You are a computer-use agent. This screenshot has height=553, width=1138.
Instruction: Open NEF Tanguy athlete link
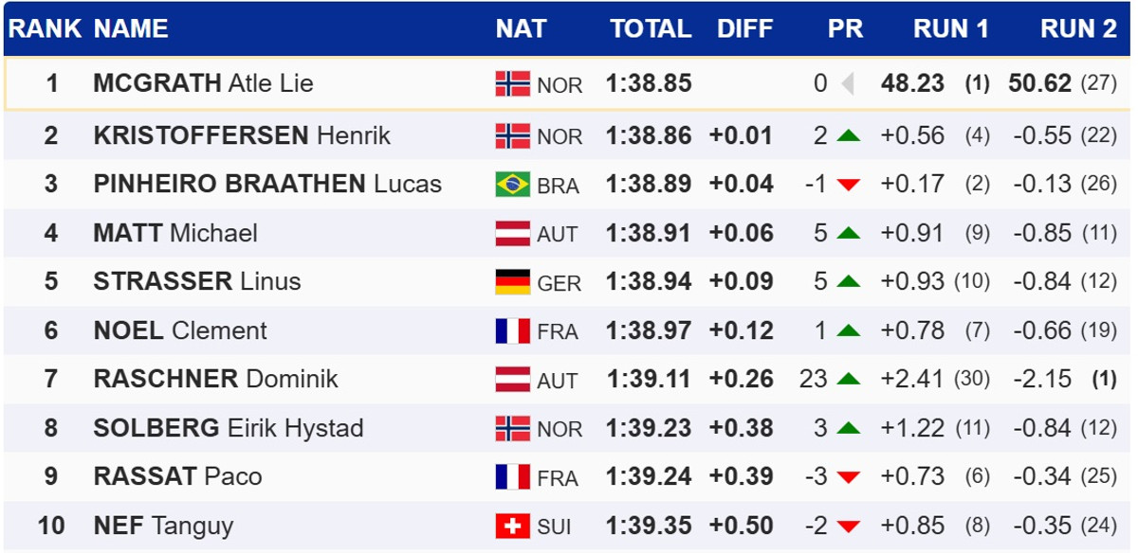point(163,526)
